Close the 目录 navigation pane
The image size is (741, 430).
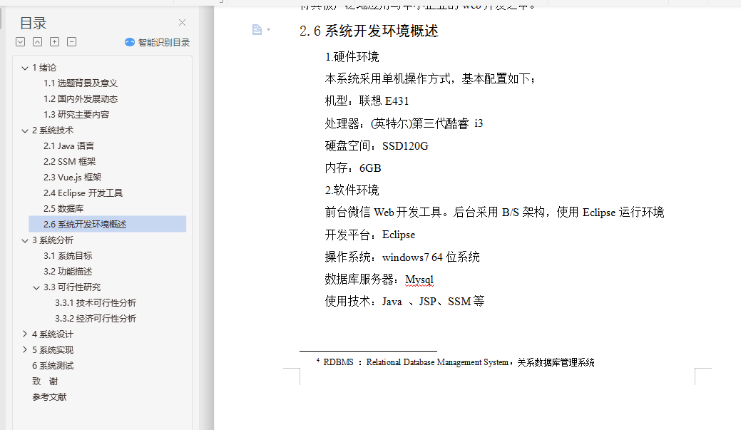pos(182,22)
